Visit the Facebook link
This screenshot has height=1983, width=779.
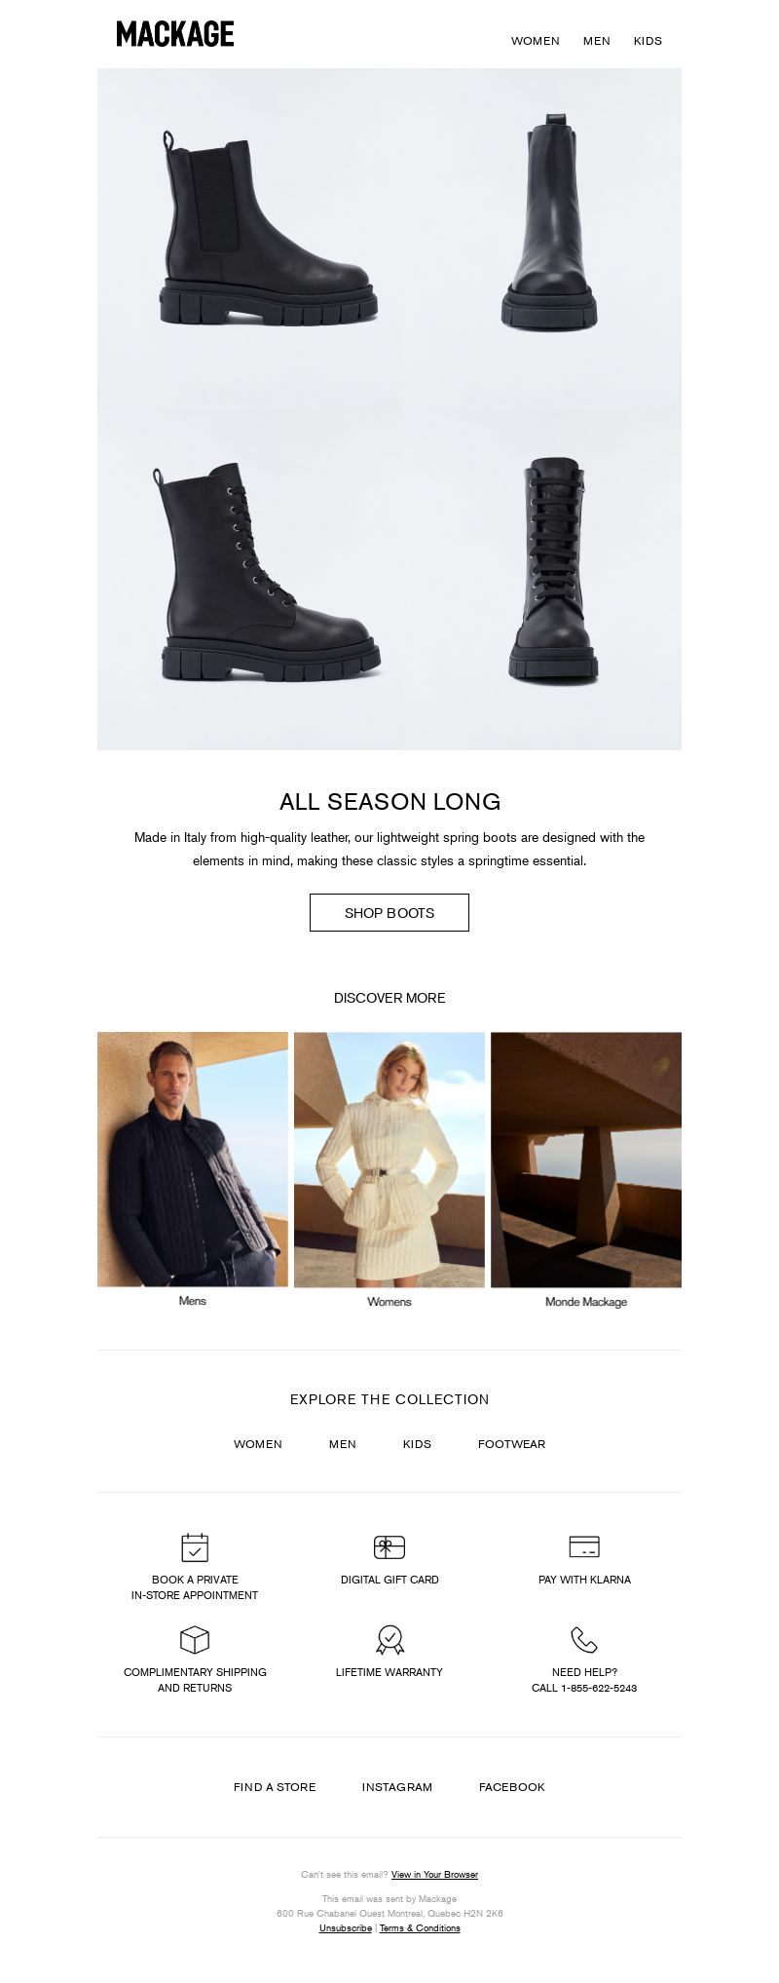tap(512, 1787)
